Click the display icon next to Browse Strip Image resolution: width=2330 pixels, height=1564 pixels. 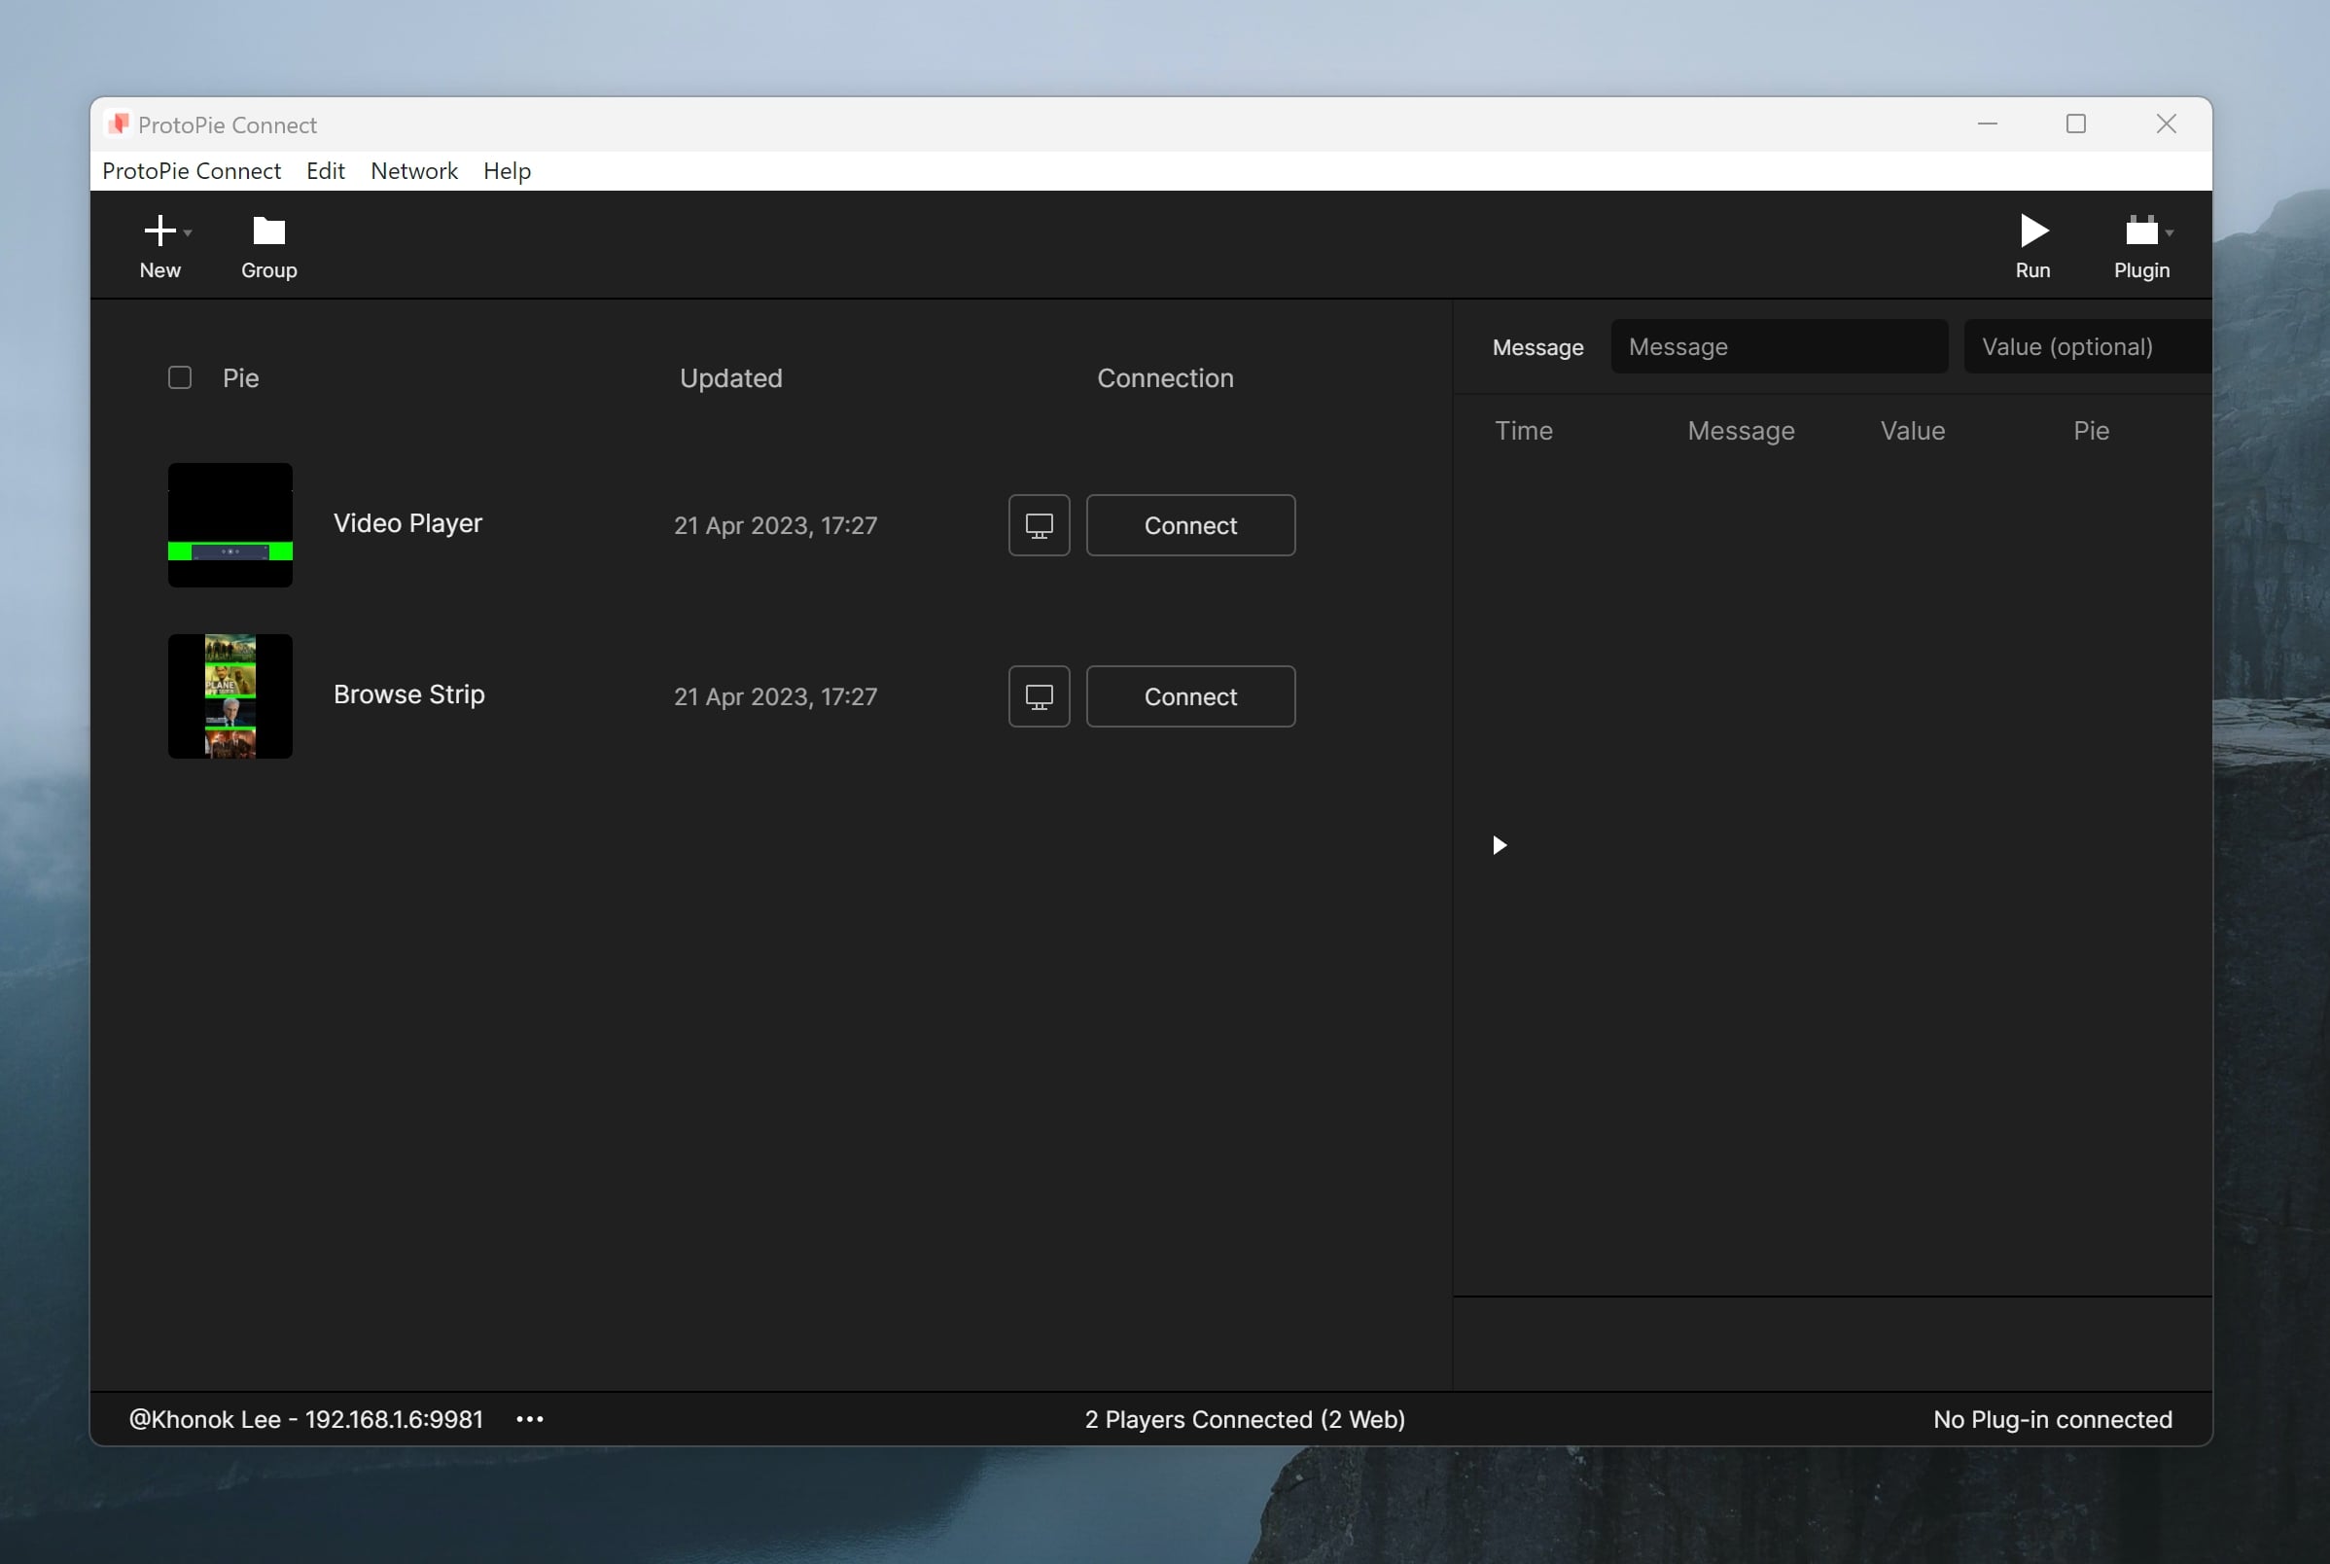(1039, 696)
